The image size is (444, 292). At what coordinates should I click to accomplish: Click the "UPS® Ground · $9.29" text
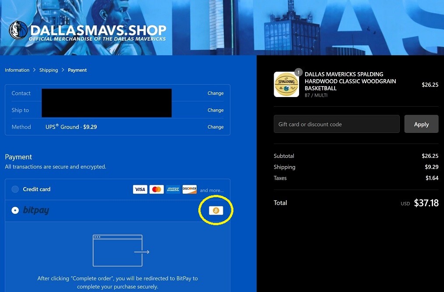pos(71,127)
